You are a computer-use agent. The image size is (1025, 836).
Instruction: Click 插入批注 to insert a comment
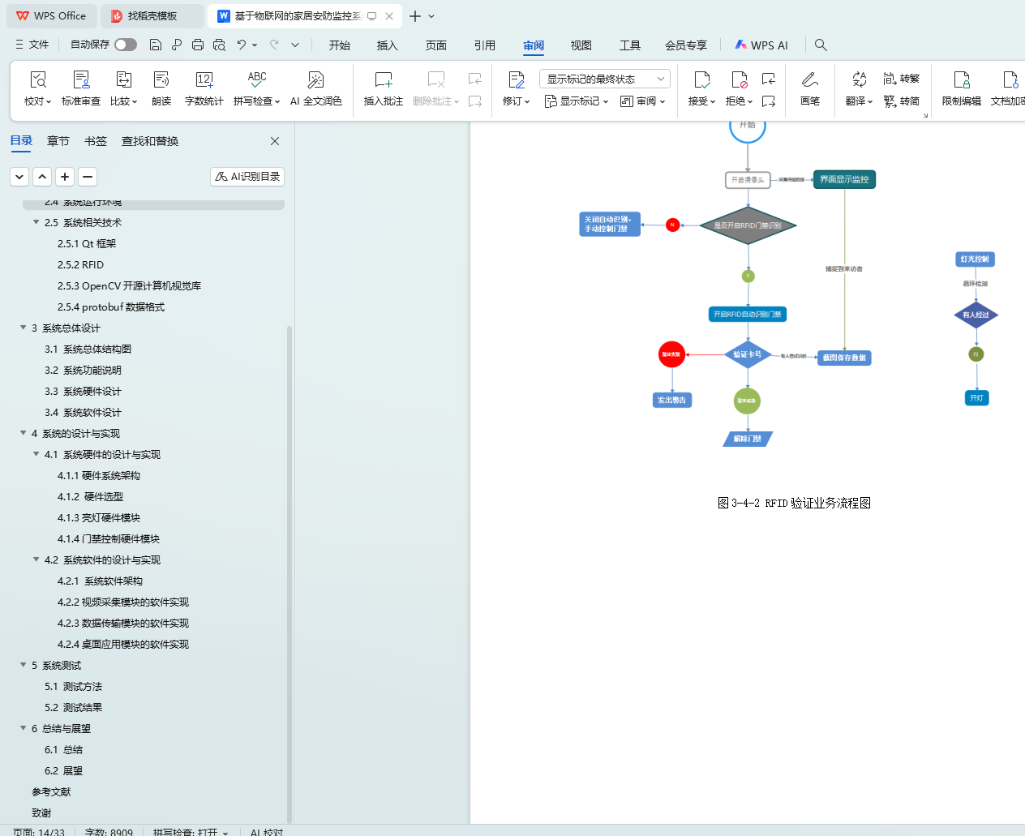[383, 88]
